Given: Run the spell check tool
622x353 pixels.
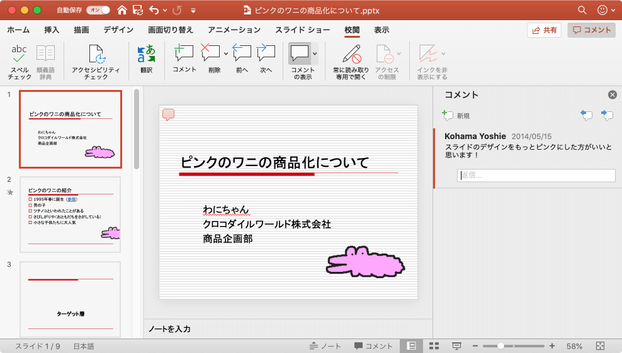Looking at the screenshot, I should tap(20, 62).
